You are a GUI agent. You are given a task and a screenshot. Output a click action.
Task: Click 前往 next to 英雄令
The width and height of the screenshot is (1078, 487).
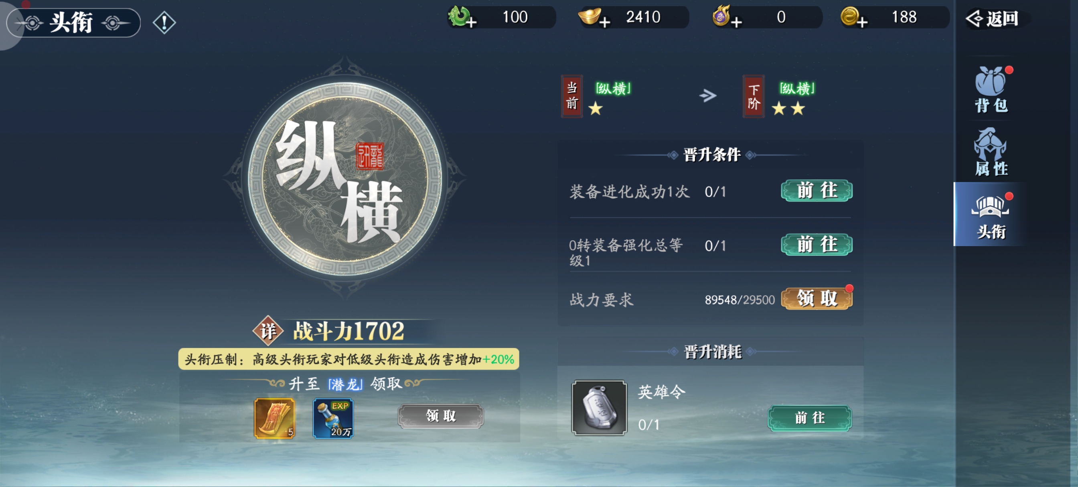pyautogui.click(x=809, y=418)
